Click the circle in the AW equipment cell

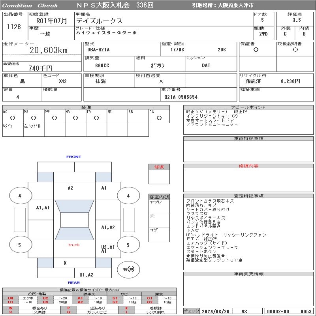(159, 118)
